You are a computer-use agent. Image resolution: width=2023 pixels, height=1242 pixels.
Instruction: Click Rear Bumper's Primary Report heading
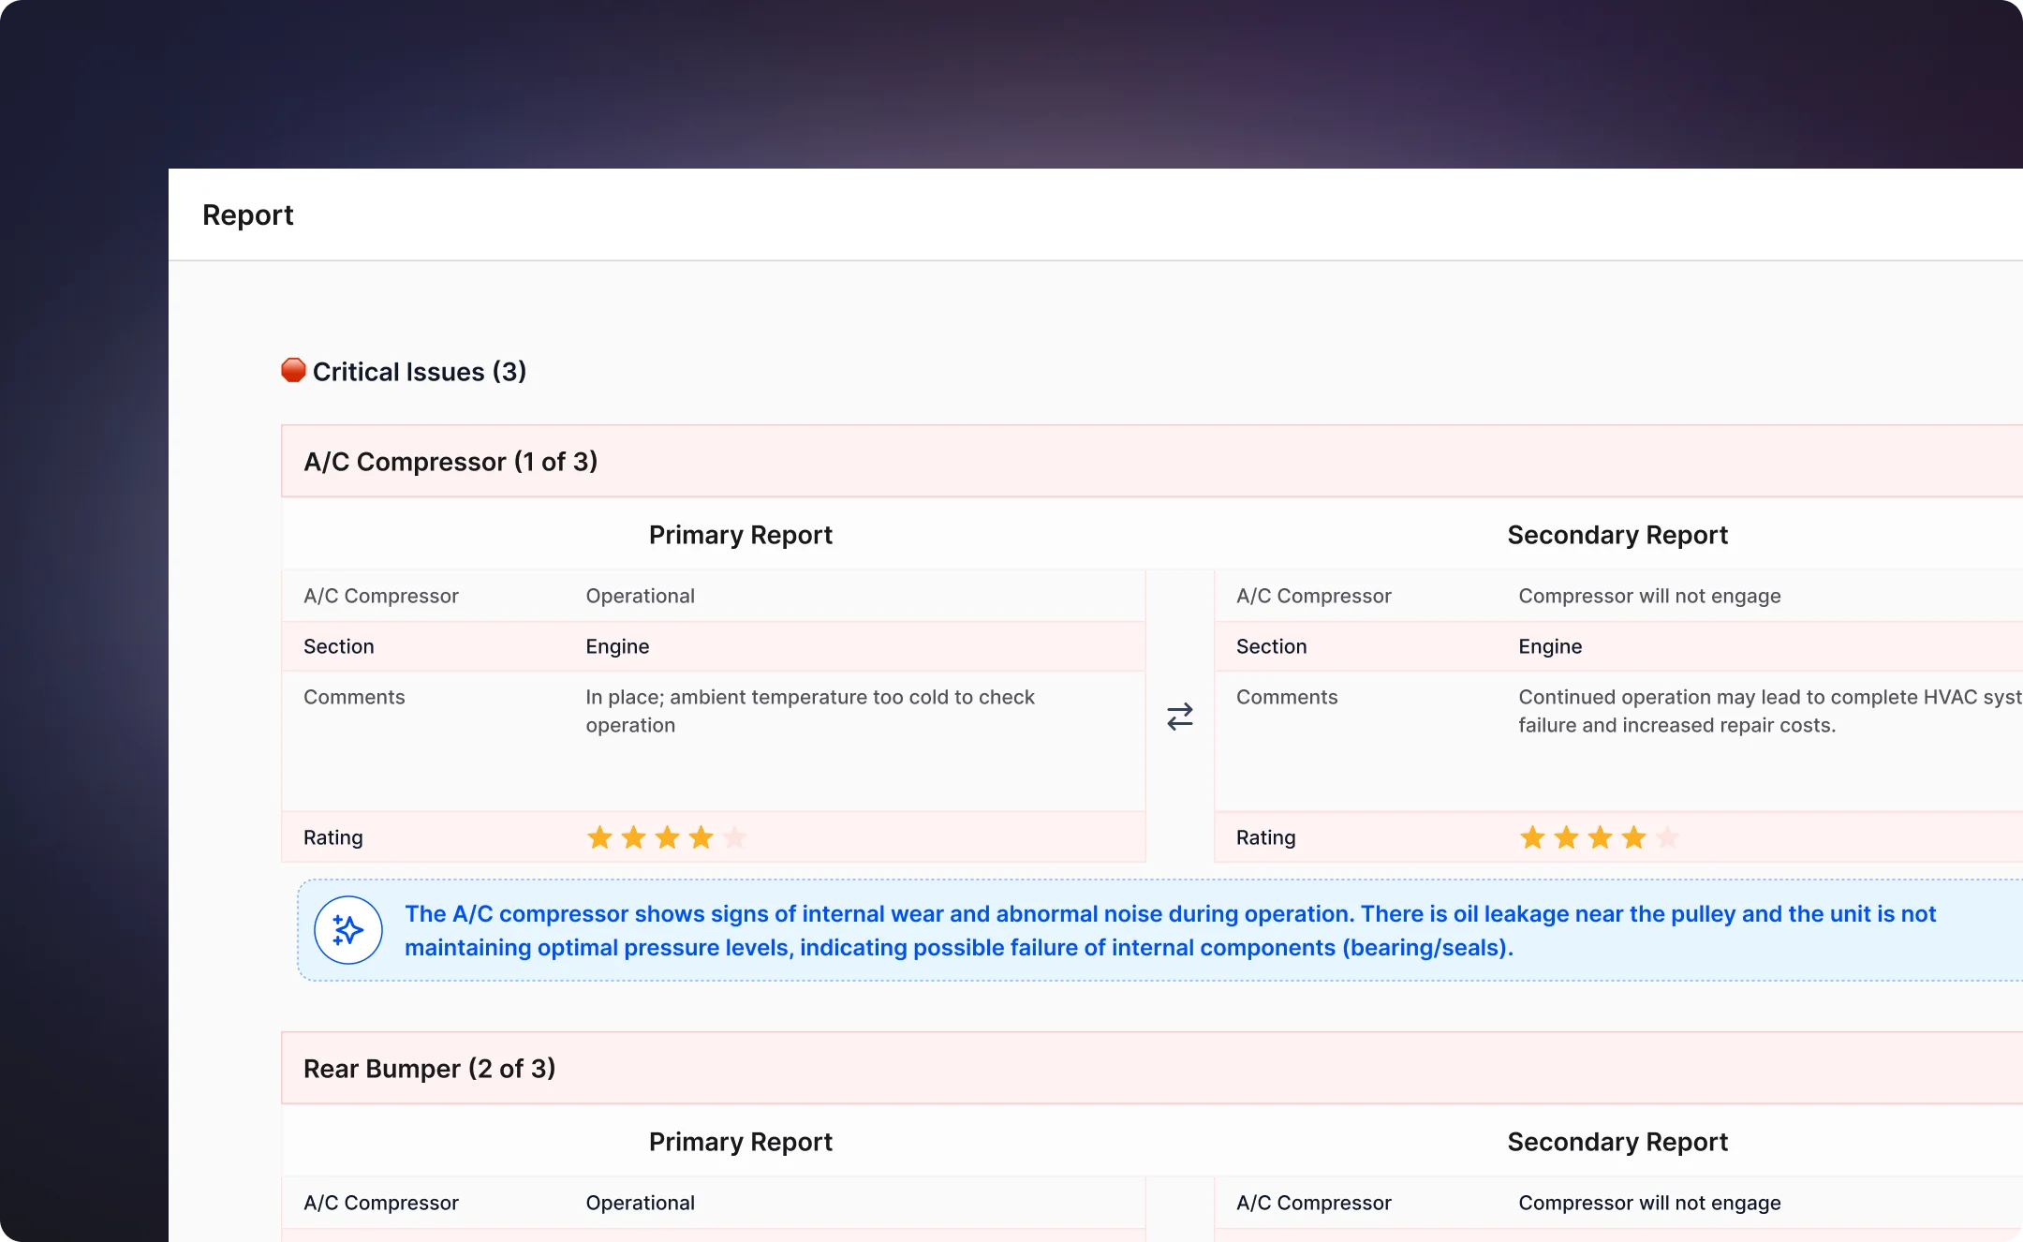(741, 1142)
